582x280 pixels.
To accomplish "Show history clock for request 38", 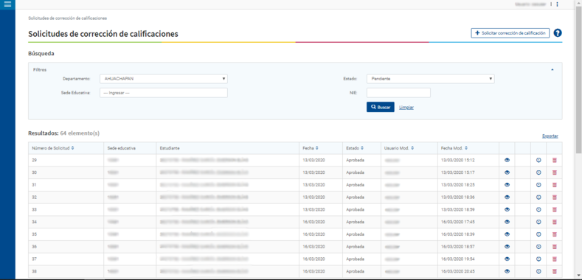I will (x=538, y=271).
